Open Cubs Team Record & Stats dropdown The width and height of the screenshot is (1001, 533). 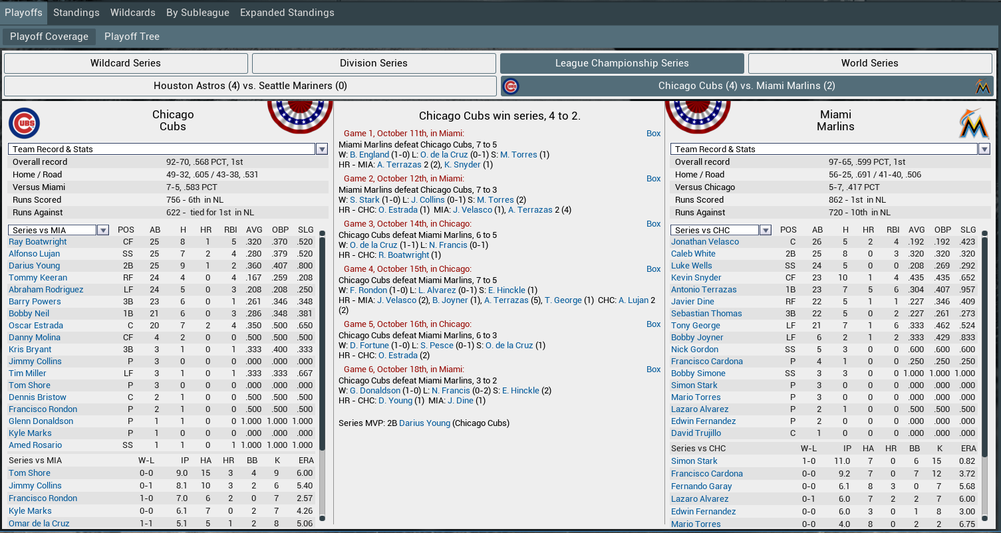(322, 150)
